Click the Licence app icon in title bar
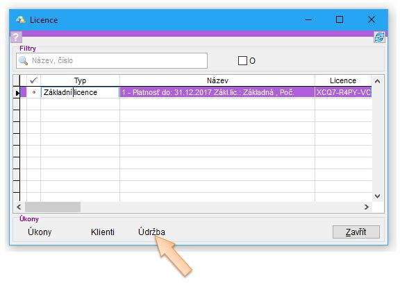The height and width of the screenshot is (285, 400). (21, 19)
